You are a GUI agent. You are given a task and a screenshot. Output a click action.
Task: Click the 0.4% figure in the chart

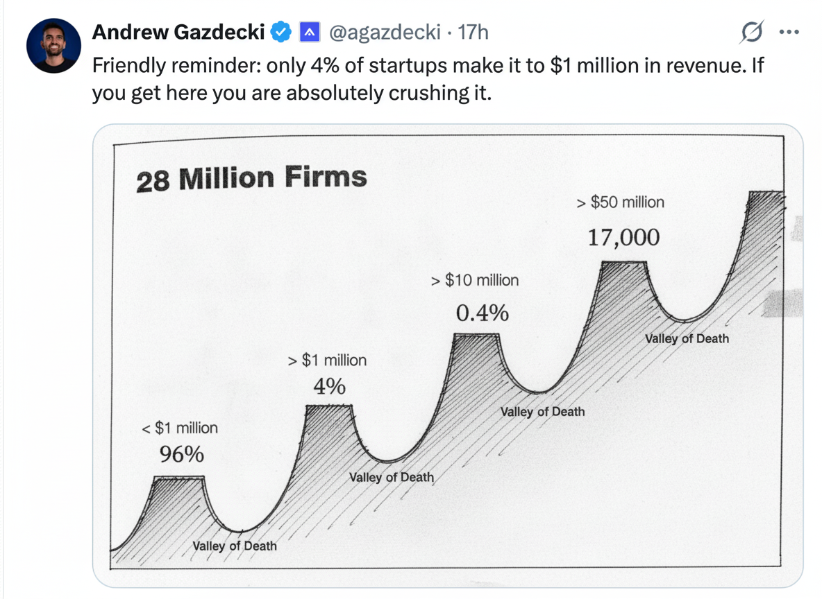(x=482, y=314)
